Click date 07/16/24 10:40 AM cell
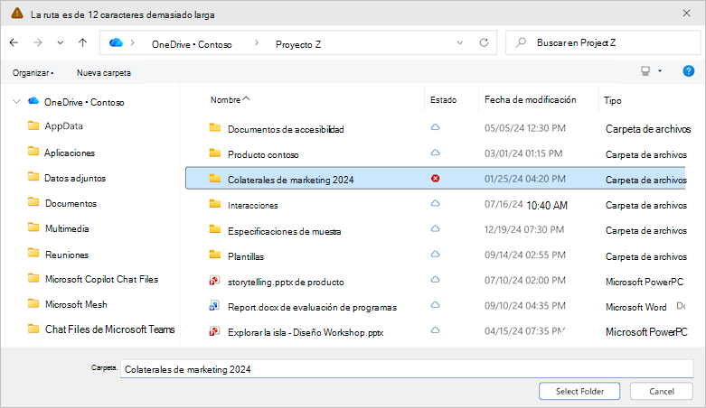 (x=526, y=205)
